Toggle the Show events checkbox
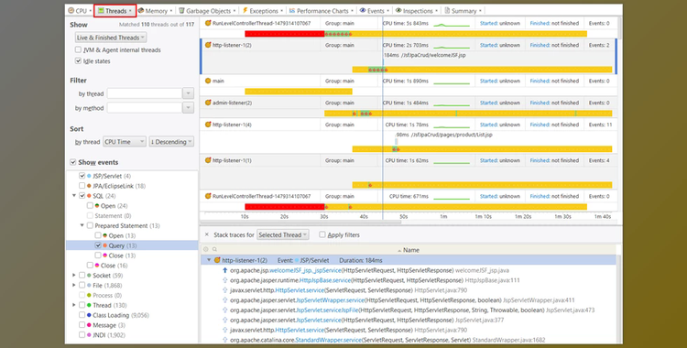The width and height of the screenshot is (687, 348). 73,162
